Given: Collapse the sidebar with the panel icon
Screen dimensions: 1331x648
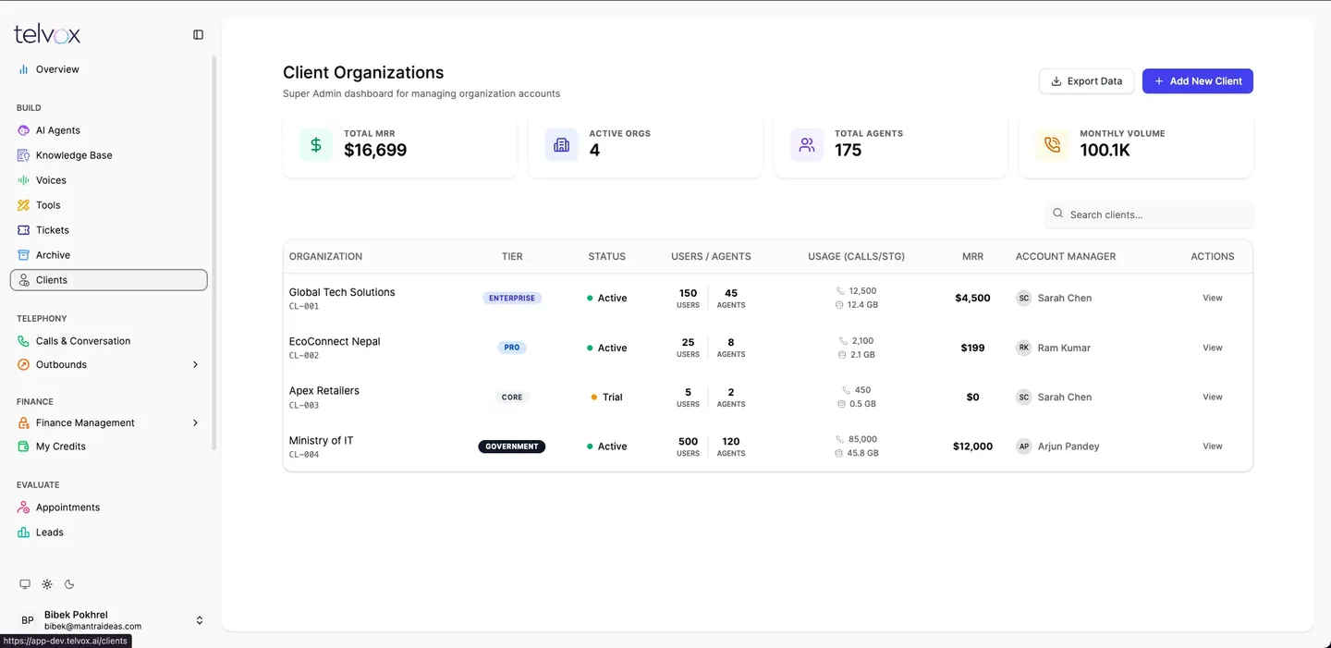Looking at the screenshot, I should pos(198,35).
